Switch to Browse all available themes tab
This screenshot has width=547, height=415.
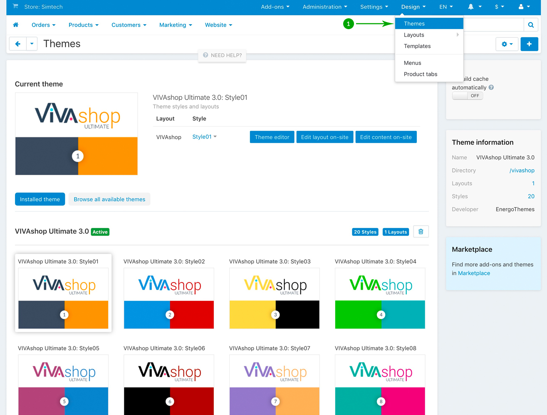(x=109, y=199)
